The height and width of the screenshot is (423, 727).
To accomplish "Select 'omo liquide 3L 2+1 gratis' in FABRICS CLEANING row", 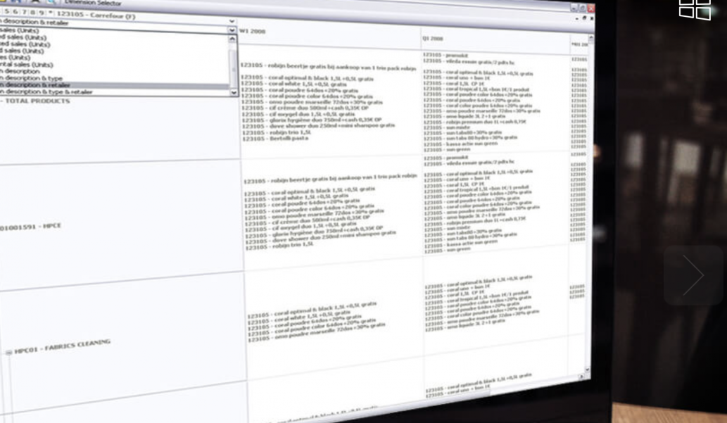I will click(465, 326).
